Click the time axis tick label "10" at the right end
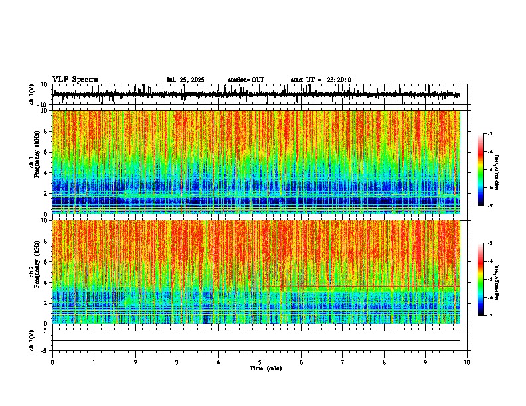The width and height of the screenshot is (526, 406). [x=467, y=362]
